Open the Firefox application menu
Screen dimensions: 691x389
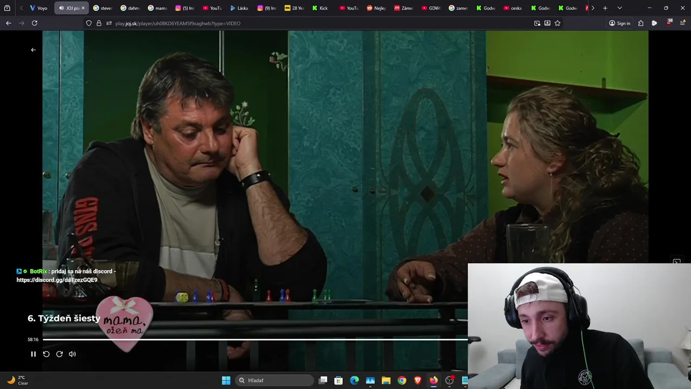[x=683, y=23]
